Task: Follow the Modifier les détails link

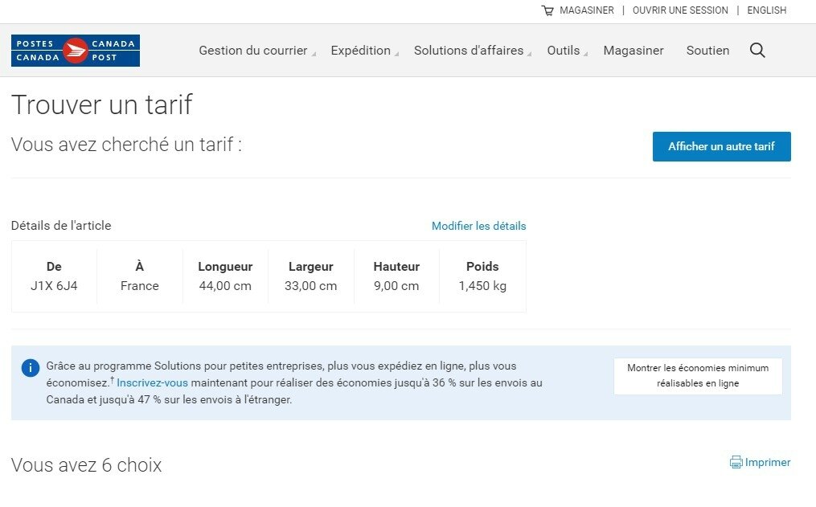Action: click(479, 227)
